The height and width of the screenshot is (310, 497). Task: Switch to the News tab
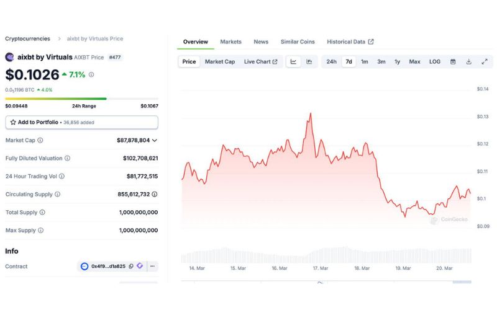tap(261, 42)
